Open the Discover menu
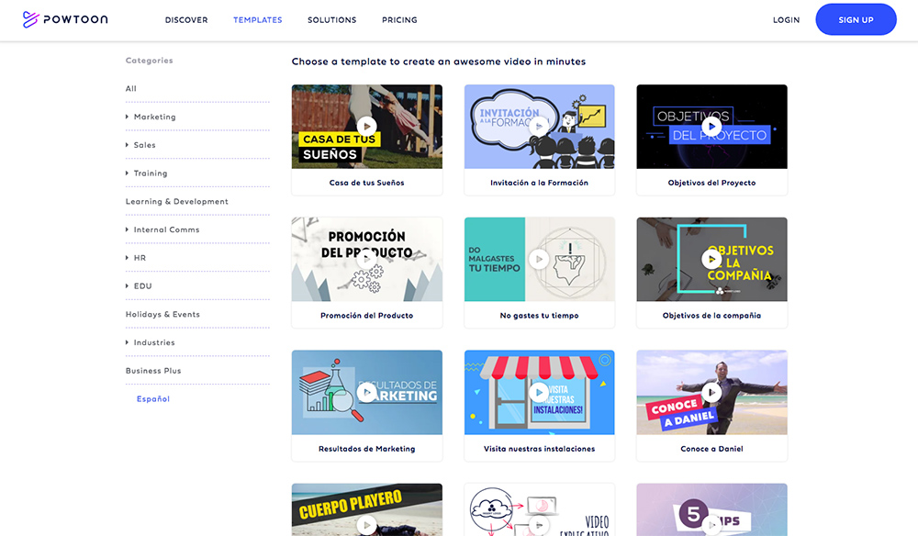The image size is (918, 536). pyautogui.click(x=186, y=20)
